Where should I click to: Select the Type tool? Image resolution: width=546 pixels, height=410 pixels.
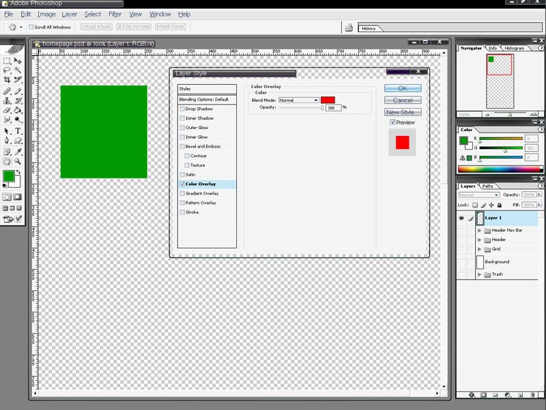(18, 131)
